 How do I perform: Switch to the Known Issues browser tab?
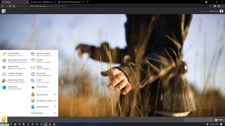pos(43,2)
